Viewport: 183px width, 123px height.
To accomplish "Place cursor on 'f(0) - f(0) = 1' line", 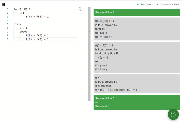I will [46, 39].
